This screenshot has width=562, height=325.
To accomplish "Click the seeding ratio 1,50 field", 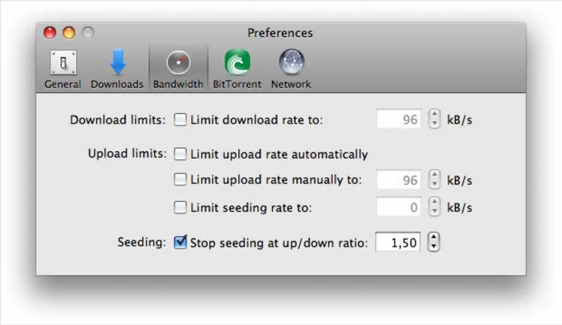I will coord(398,242).
